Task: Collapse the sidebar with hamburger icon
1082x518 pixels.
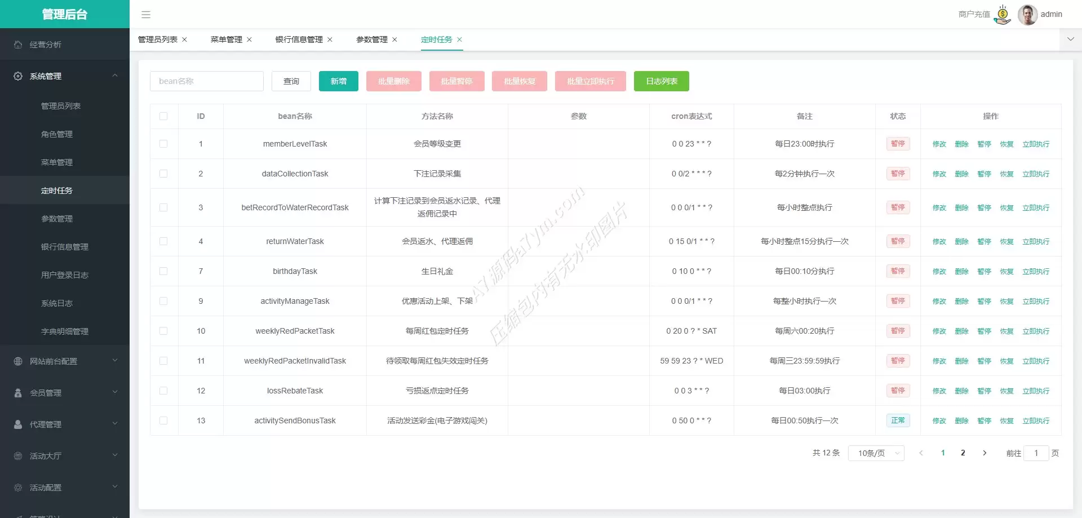Action: point(146,15)
